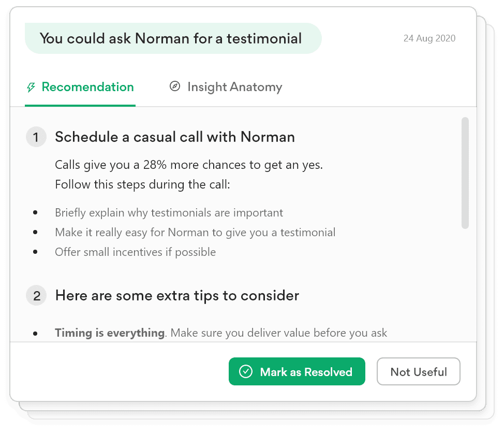
Task: Click the bold Timing is everything text
Action: point(110,333)
